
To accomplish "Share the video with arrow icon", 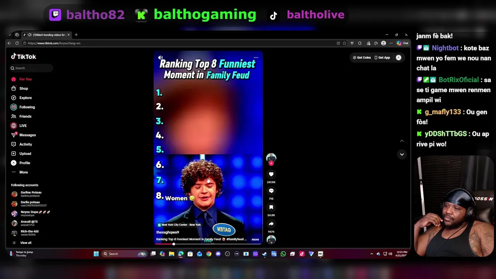I will pyautogui.click(x=271, y=224).
